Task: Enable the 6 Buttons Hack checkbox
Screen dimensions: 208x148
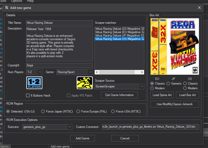Action: (x=28, y=96)
